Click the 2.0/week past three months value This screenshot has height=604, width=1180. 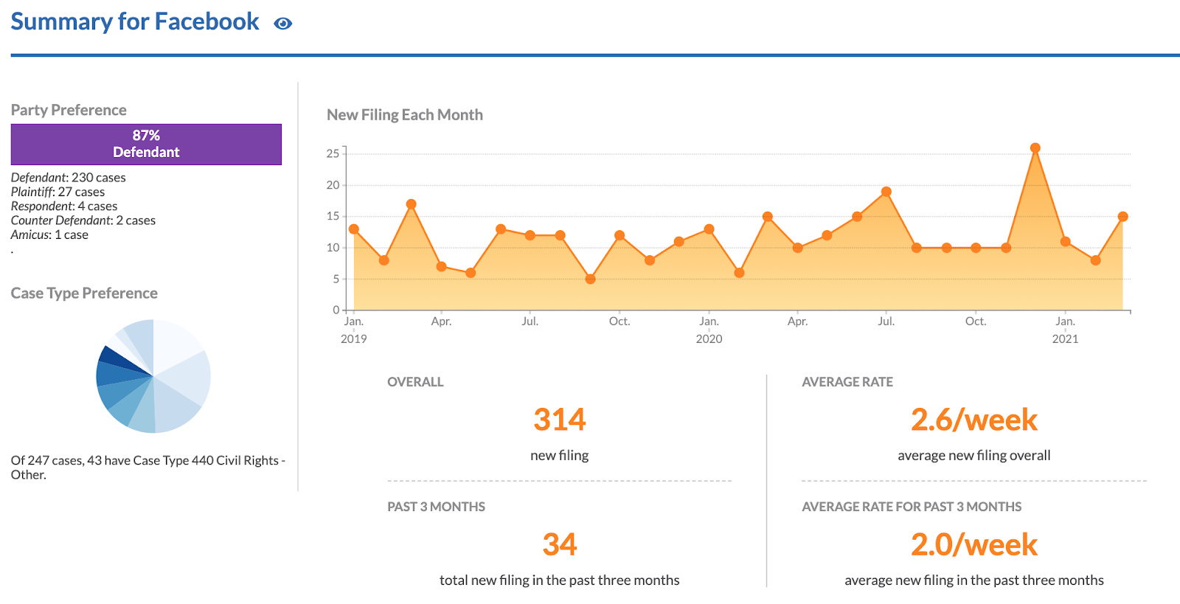[974, 544]
